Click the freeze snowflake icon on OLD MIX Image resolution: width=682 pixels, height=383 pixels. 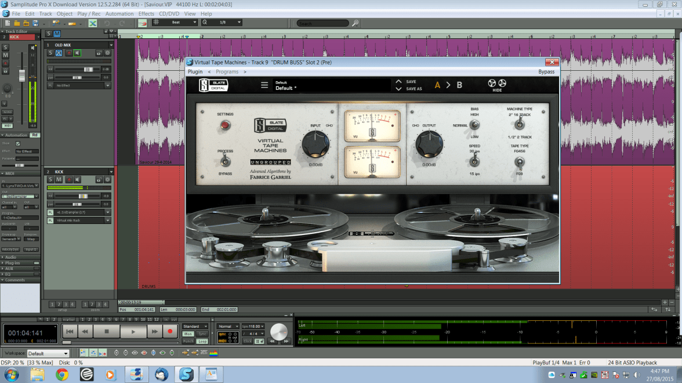(107, 53)
